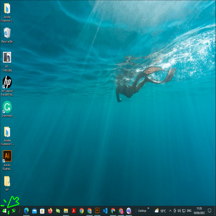Open Microsoft Edge from the taskbar
The height and width of the screenshot is (216, 216).
click(x=26, y=211)
